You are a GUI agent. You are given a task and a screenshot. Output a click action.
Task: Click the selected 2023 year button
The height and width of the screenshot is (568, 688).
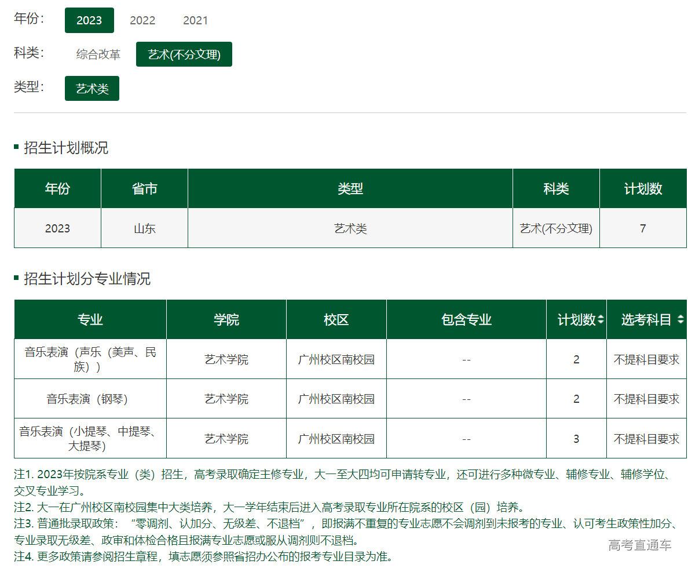89,20
